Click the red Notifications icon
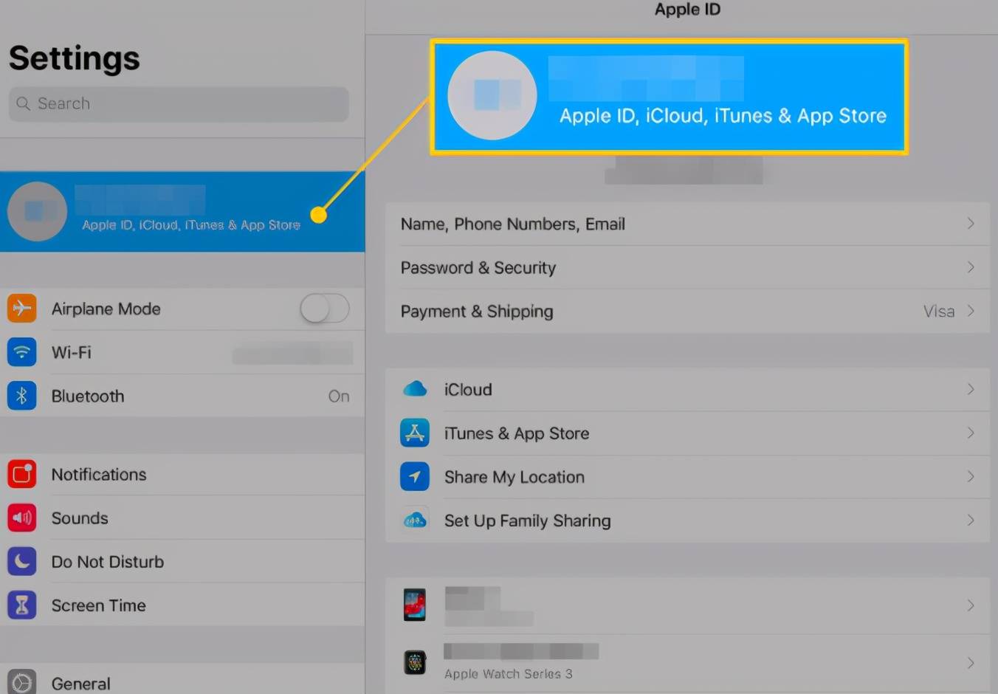The image size is (998, 694). click(22, 474)
